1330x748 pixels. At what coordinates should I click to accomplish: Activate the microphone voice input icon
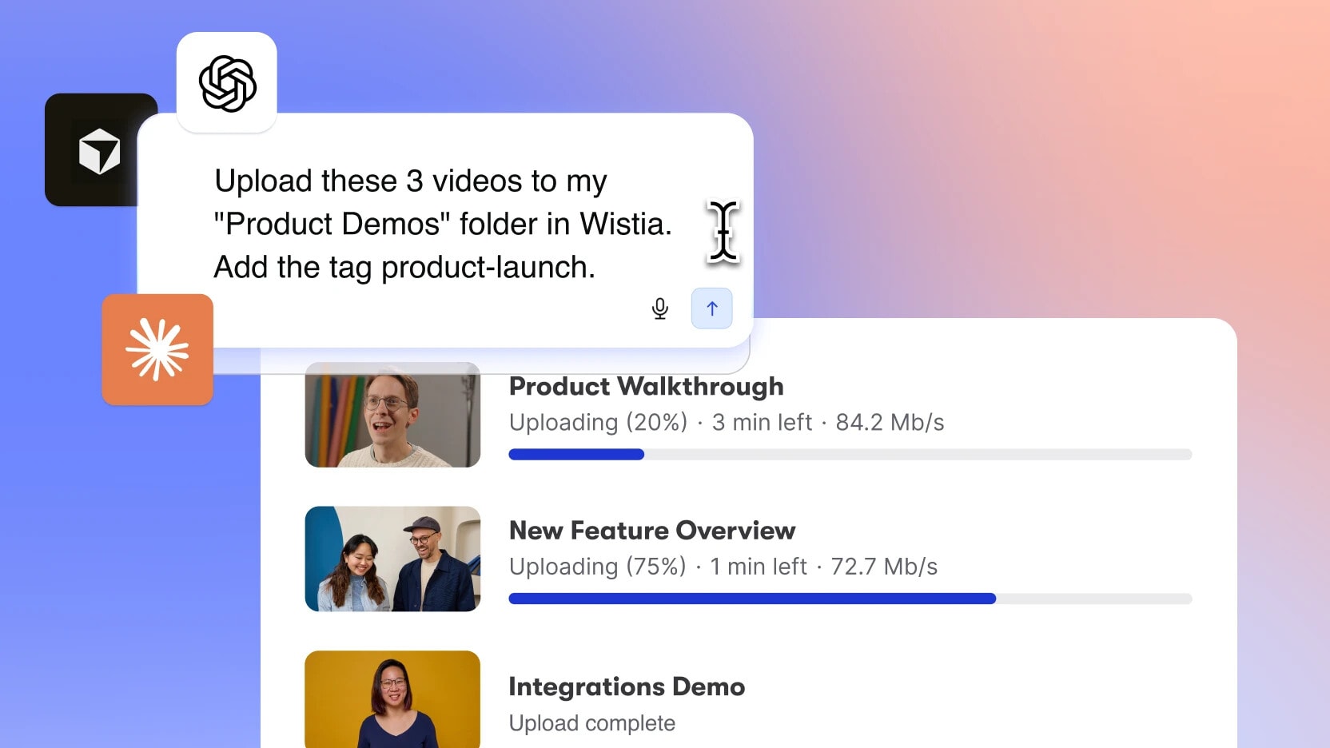pyautogui.click(x=660, y=308)
